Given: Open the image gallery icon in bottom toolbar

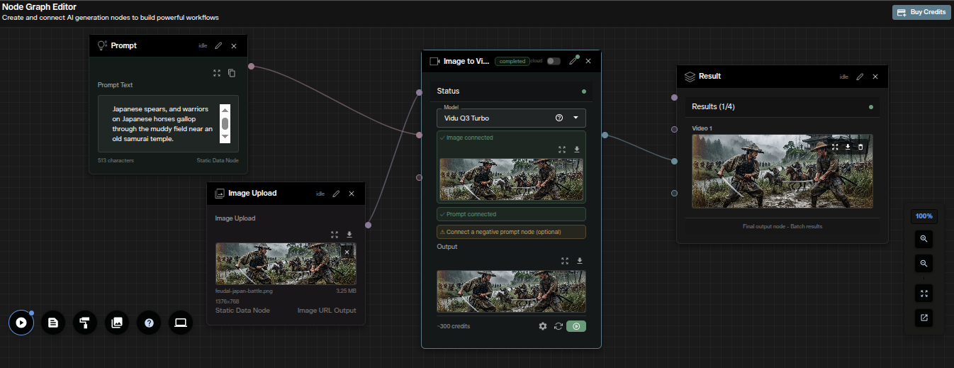Looking at the screenshot, I should point(117,323).
